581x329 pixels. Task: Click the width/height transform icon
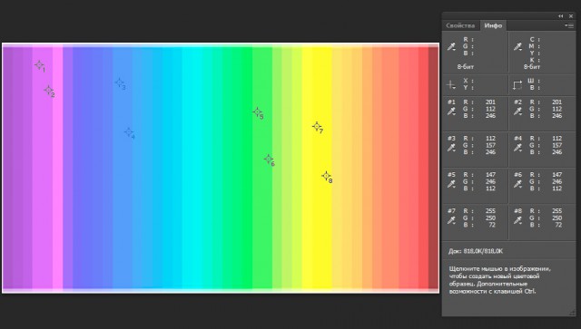(517, 85)
